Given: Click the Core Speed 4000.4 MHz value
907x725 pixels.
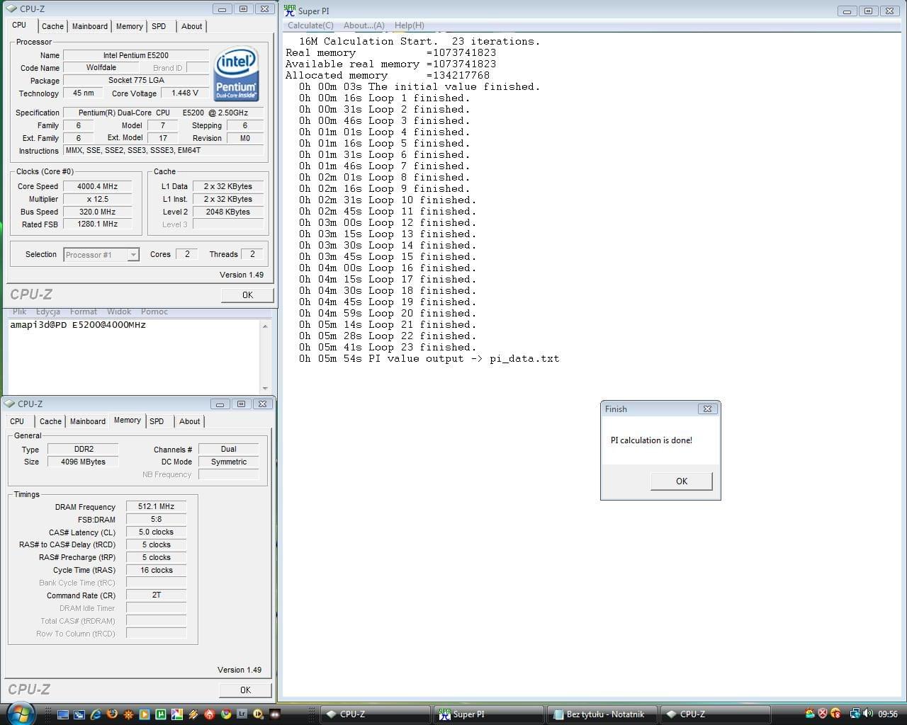Looking at the screenshot, I should 97,186.
